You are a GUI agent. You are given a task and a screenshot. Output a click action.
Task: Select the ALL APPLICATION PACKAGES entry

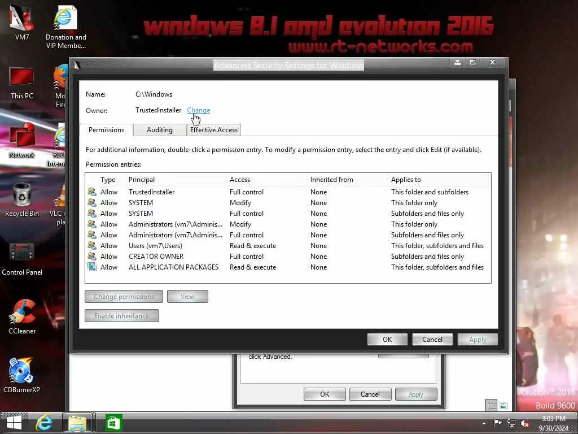click(x=288, y=267)
